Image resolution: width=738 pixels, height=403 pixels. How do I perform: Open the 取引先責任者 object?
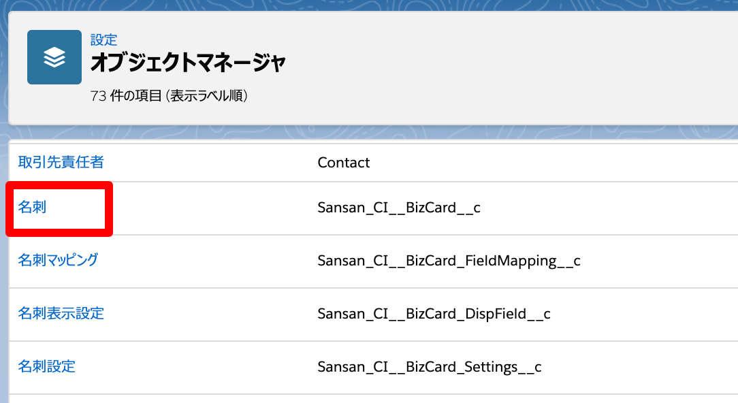pos(61,162)
